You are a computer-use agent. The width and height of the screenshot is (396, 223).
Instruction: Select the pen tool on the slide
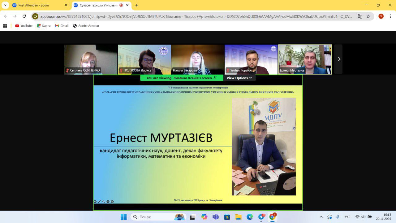pos(99,202)
